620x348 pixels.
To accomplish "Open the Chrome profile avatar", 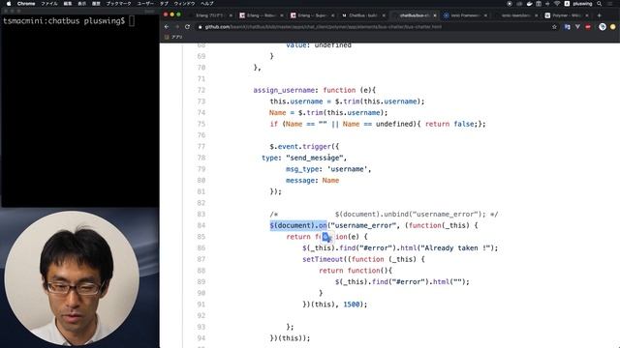I will pyautogui.click(x=603, y=27).
